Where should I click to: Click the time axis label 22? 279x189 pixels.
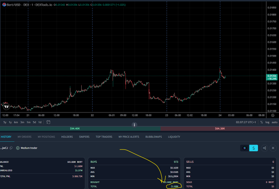92,115
